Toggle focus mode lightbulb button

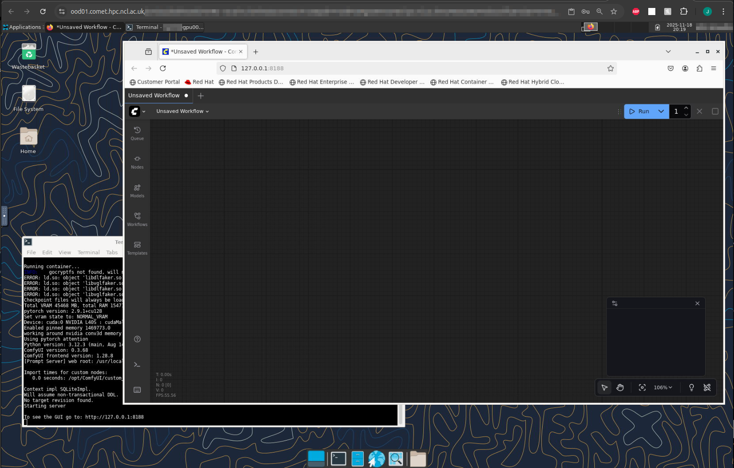[x=691, y=387]
